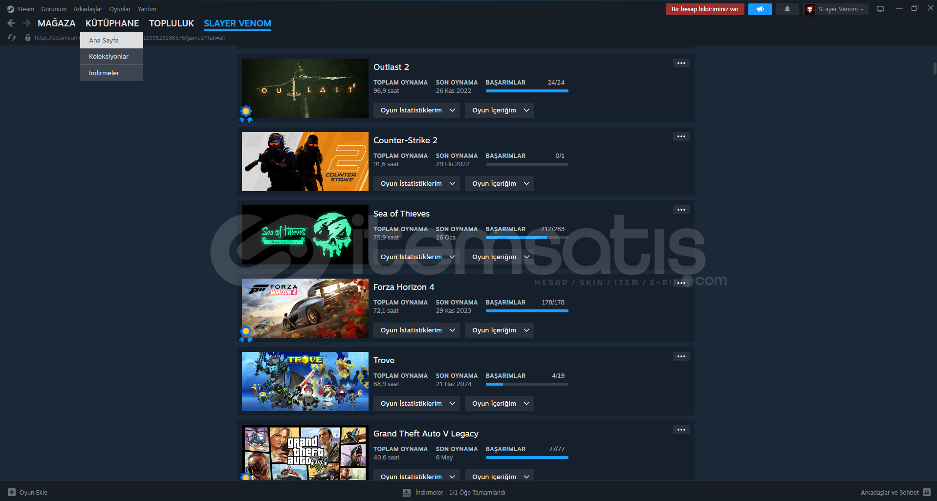The height and width of the screenshot is (501, 937).
Task: Select Ana Sayfa from Kütüphane submenu
Action: [x=111, y=41]
